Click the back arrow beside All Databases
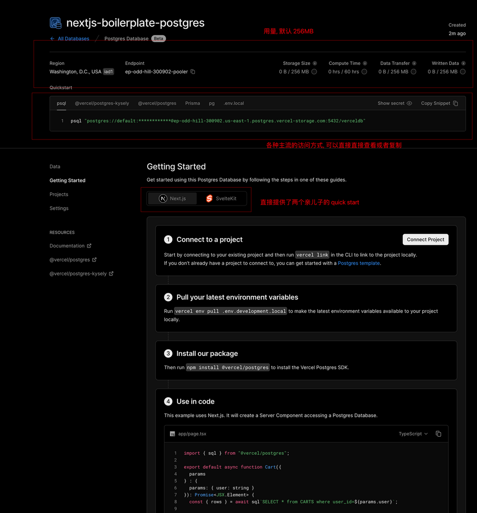Screen dimensions: 477x513 52,39
